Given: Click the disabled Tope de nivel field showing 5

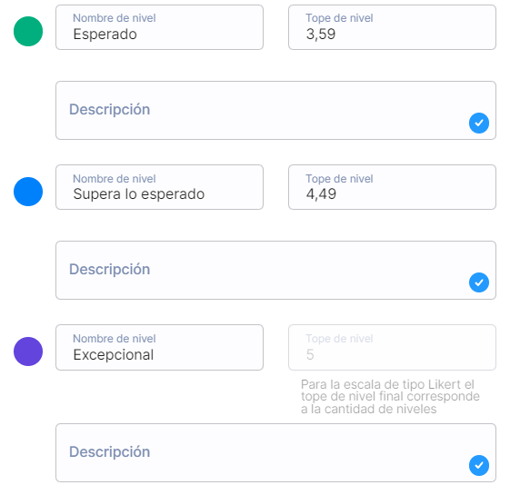Looking at the screenshot, I should pyautogui.click(x=392, y=347).
